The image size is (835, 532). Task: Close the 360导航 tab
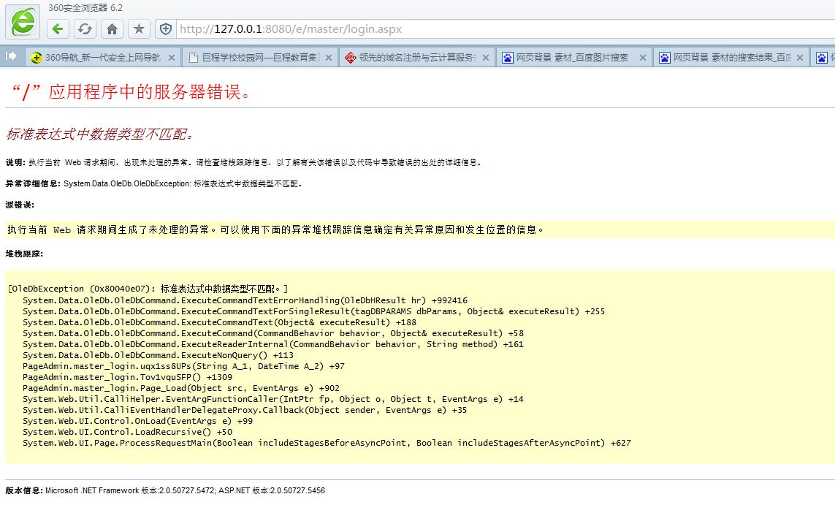pyautogui.click(x=172, y=57)
